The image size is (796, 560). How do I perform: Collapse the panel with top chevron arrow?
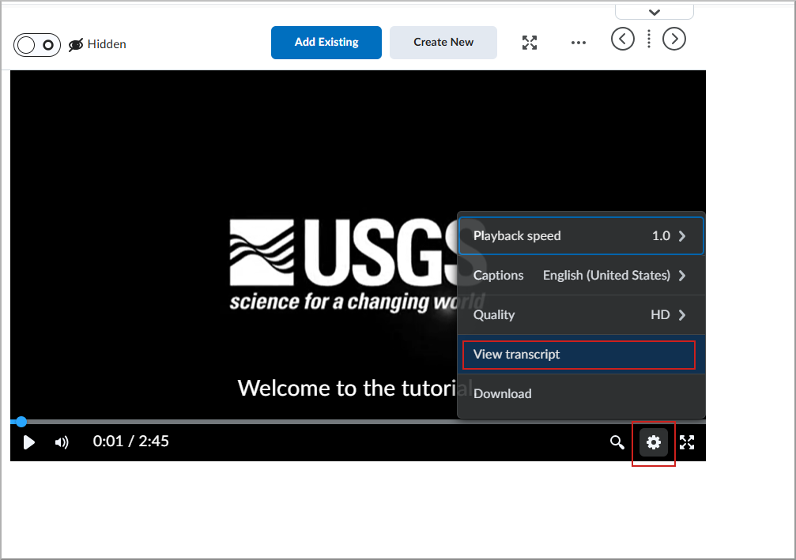tap(654, 11)
